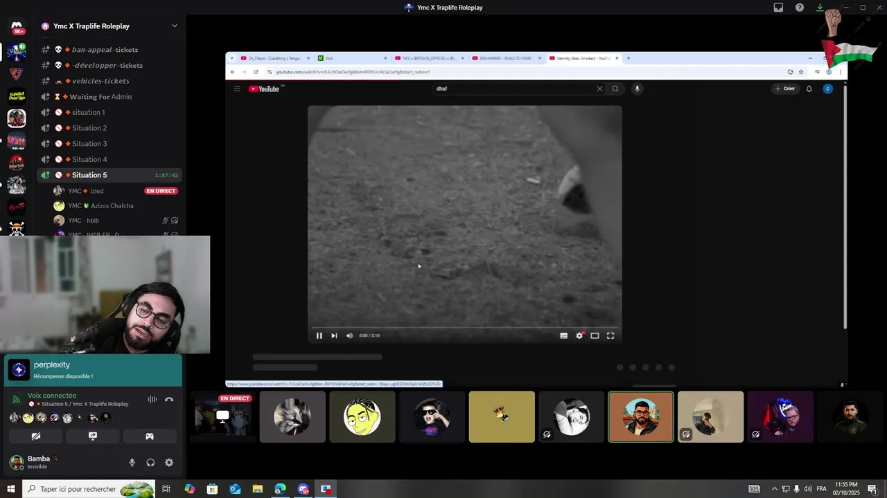Viewport: 887px width, 498px height.
Task: Select the highlighted bearded avatar tile
Action: point(641,417)
